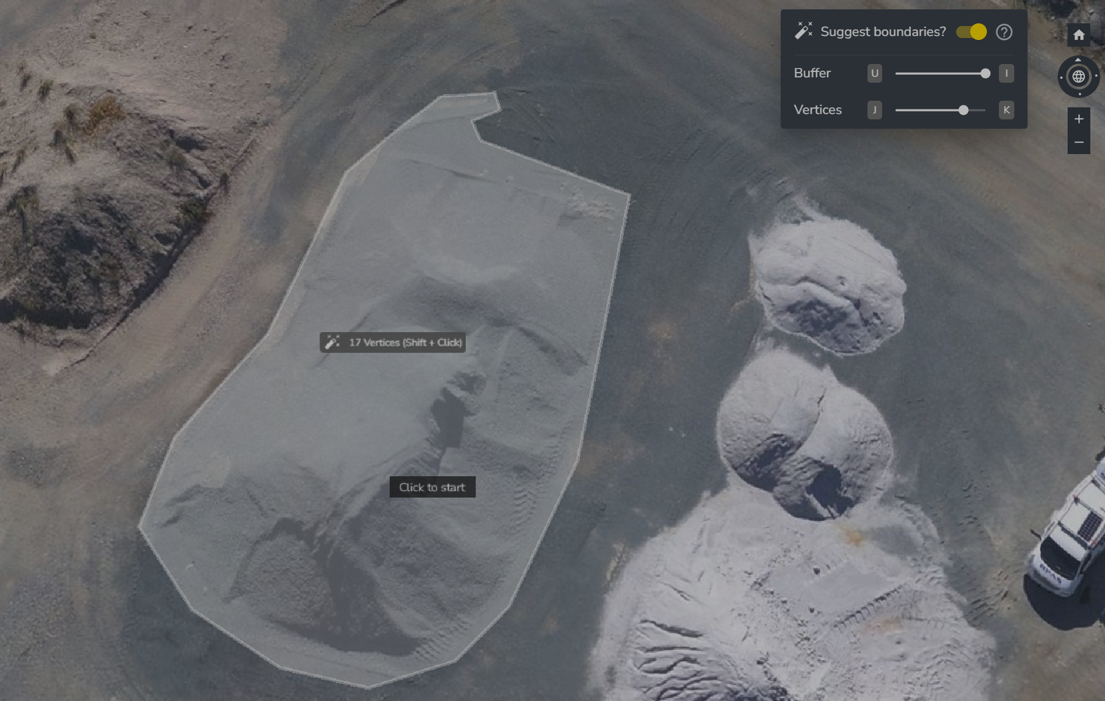The width and height of the screenshot is (1105, 701).
Task: Click the compass north arrow
Action: [1078, 60]
